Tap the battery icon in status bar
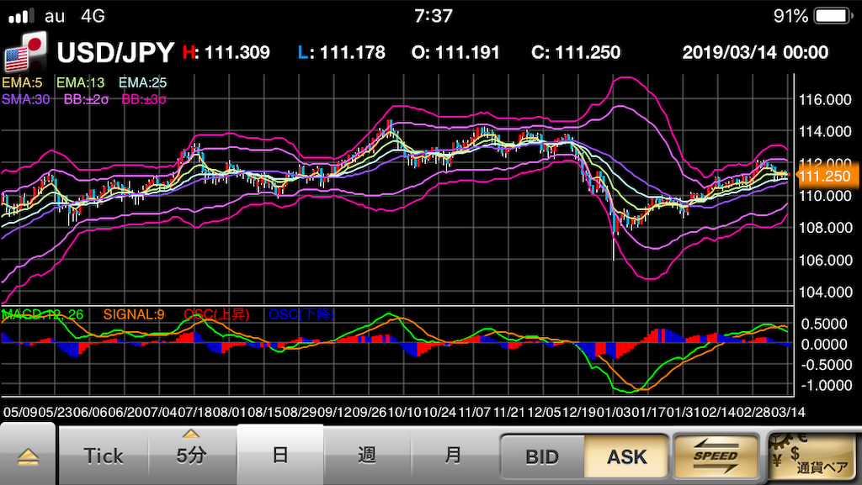Image resolution: width=862 pixels, height=485 pixels. 833,15
